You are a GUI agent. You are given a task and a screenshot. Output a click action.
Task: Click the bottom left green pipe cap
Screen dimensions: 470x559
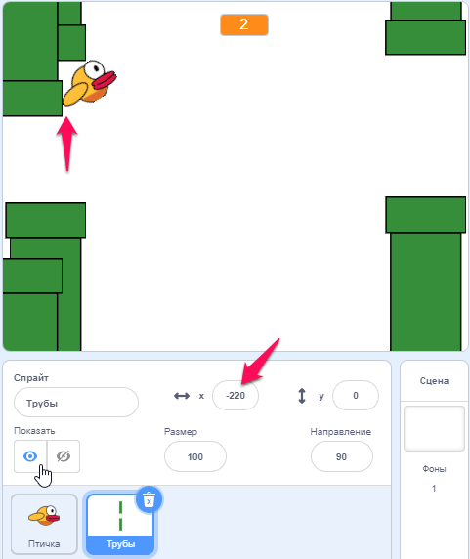pyautogui.click(x=46, y=221)
